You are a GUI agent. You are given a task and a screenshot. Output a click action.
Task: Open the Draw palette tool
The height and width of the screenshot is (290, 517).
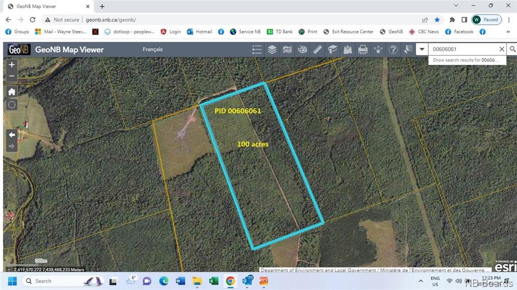coord(302,49)
